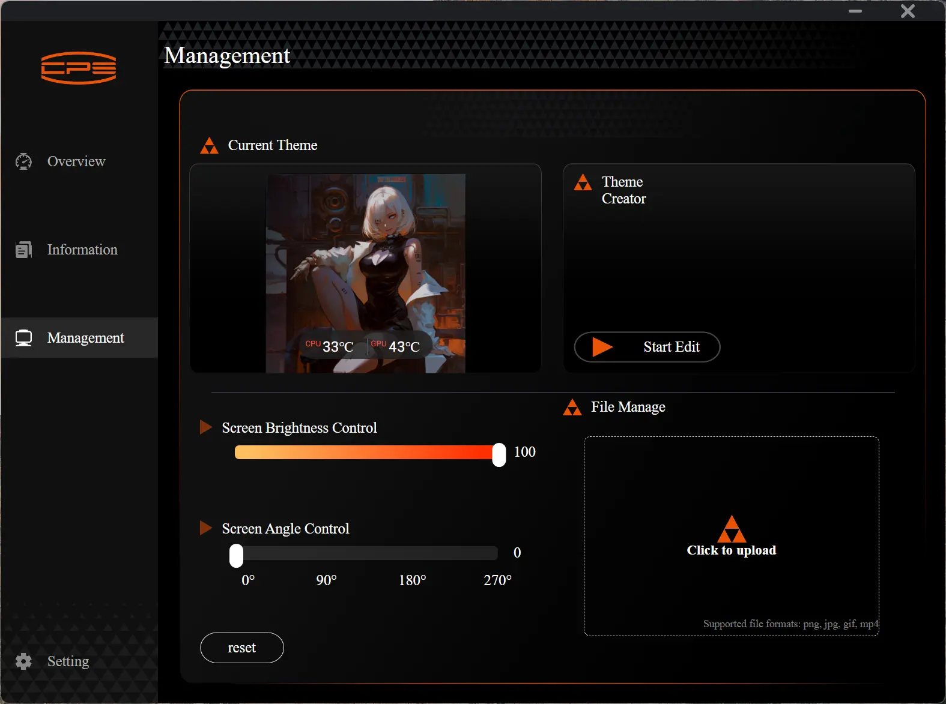
Task: Click the Theme Creator triangle icon
Action: (x=583, y=182)
